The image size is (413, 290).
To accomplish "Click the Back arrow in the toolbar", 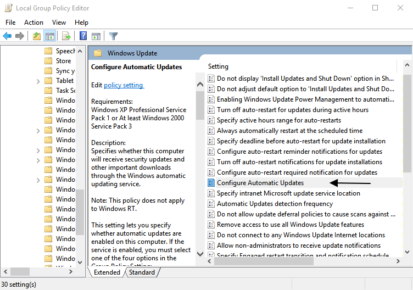I will pyautogui.click(x=7, y=36).
